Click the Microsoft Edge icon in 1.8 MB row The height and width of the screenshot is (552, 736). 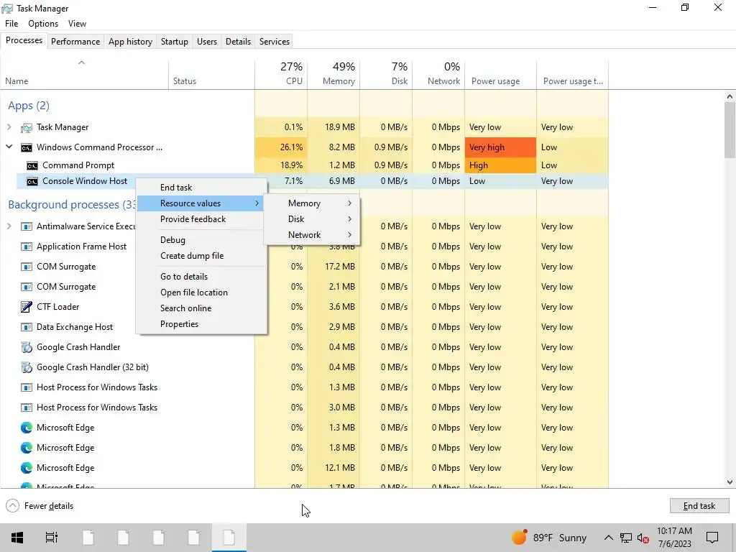27,448
